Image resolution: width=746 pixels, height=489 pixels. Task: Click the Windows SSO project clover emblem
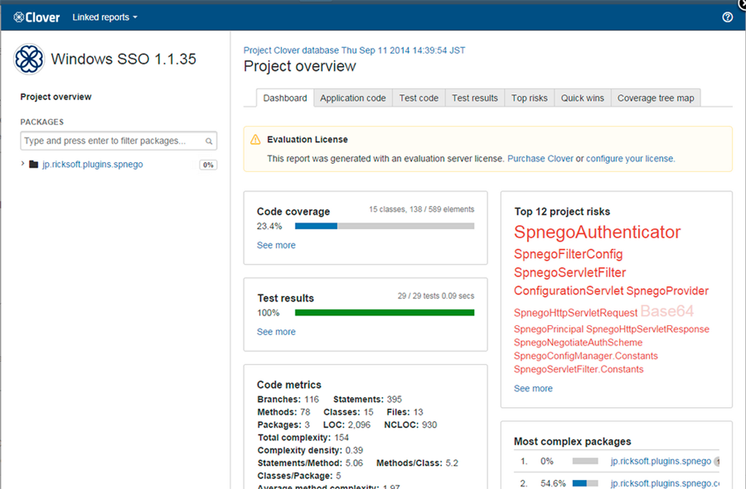pyautogui.click(x=29, y=59)
